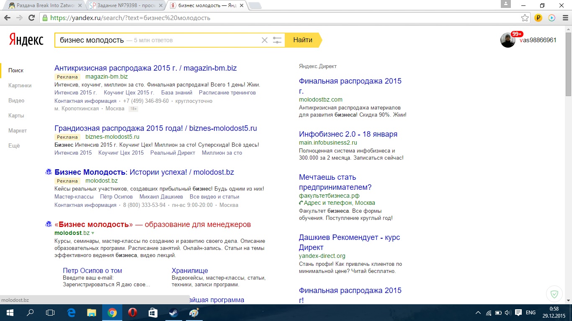This screenshot has width=572, height=321.
Task: Expand the molodost.bz green dropdown arrow
Action: 93,233
